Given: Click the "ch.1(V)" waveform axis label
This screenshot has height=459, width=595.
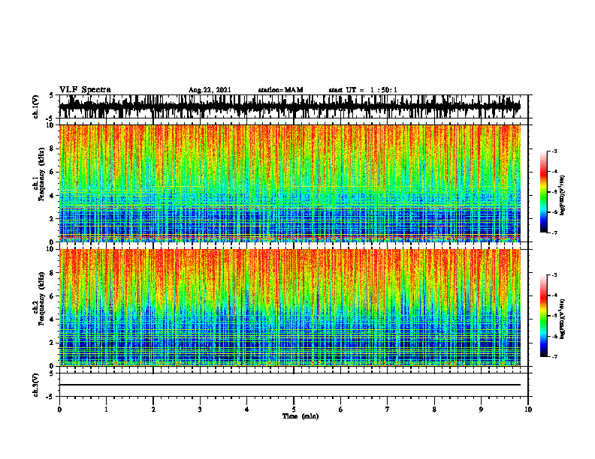Looking at the screenshot, I should click(35, 106).
